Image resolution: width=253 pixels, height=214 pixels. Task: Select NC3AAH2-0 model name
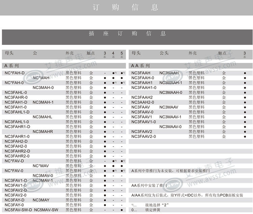click(143, 102)
